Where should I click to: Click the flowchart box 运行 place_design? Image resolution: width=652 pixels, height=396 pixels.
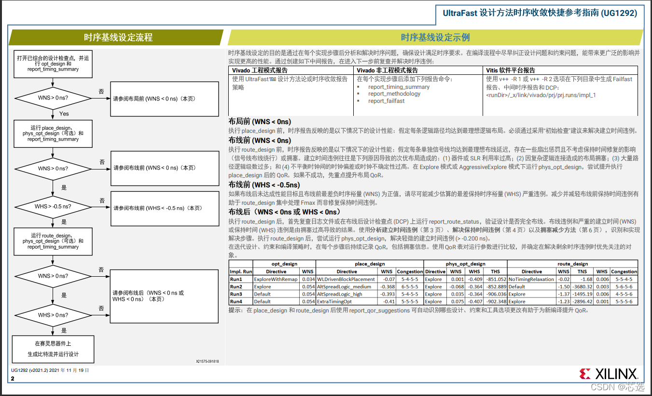coord(53,133)
